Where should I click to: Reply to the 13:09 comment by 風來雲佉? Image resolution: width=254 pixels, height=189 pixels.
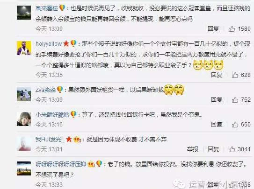213,29
